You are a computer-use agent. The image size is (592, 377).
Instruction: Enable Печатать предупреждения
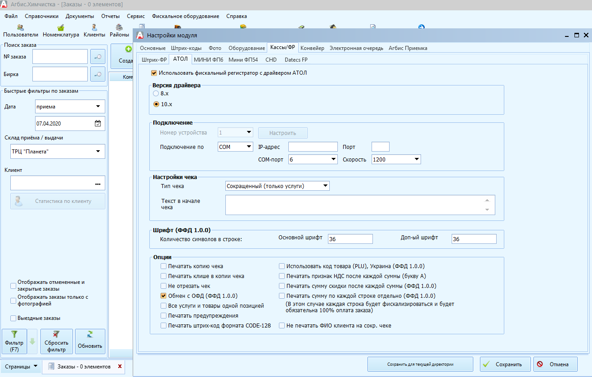[x=163, y=316]
